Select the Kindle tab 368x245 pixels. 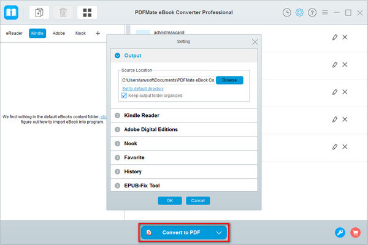click(x=37, y=33)
